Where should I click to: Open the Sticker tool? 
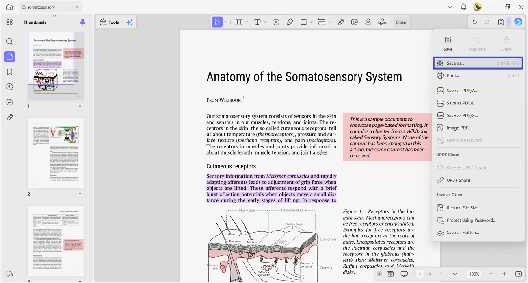pos(355,22)
